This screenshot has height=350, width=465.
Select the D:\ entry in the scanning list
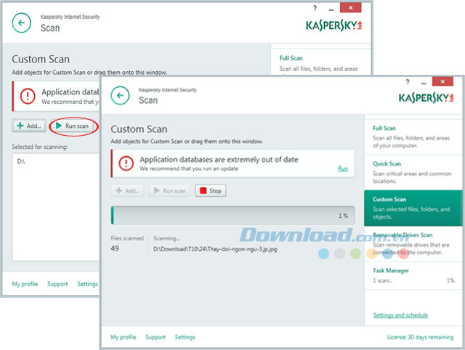coord(23,160)
